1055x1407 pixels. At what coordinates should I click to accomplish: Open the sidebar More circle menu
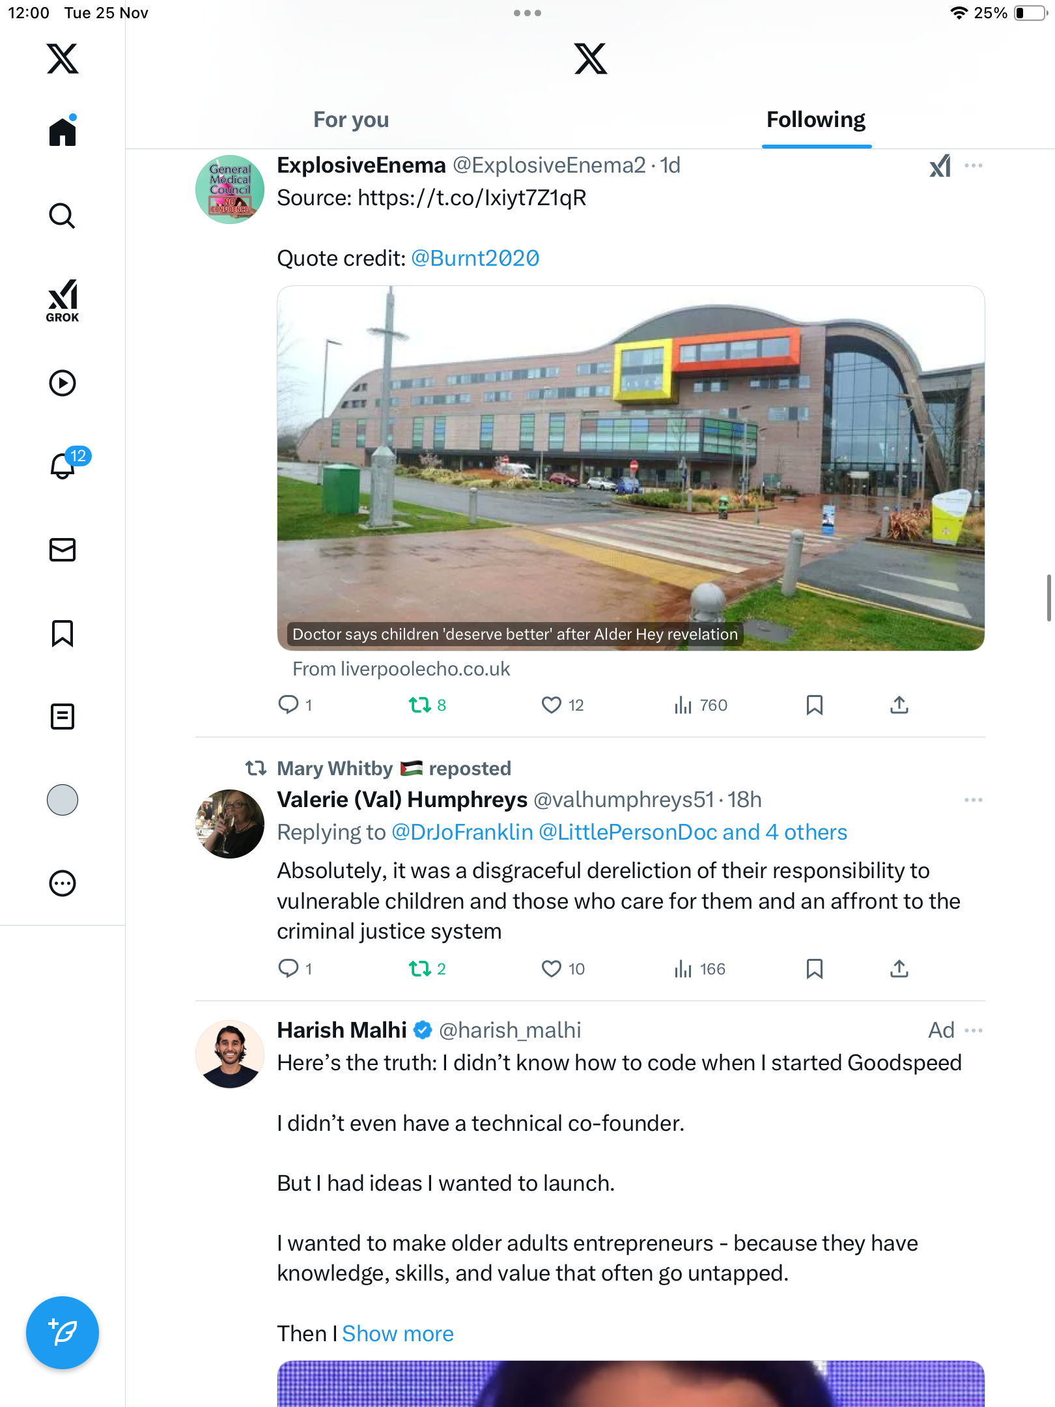pos(63,883)
